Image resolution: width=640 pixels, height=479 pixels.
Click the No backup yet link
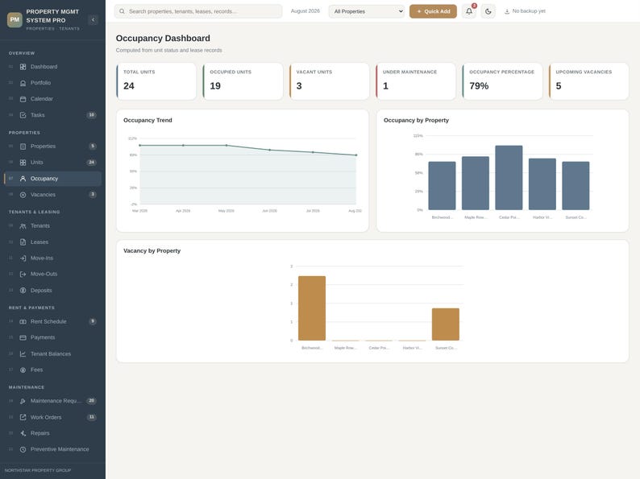[525, 11]
